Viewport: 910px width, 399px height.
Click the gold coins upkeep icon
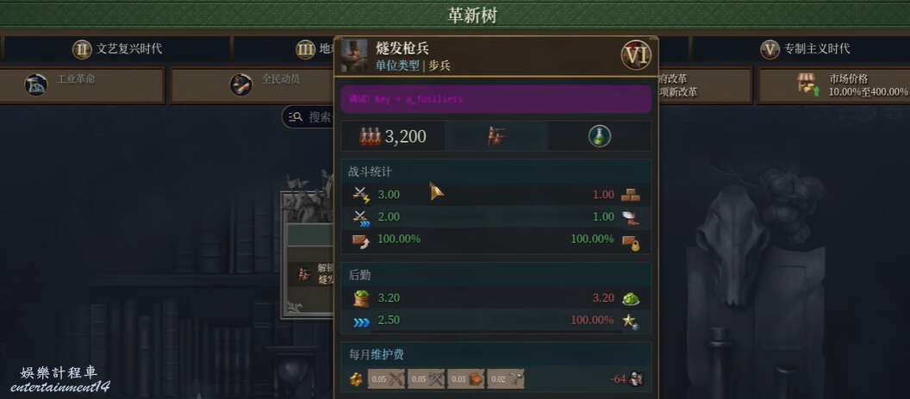click(x=356, y=379)
